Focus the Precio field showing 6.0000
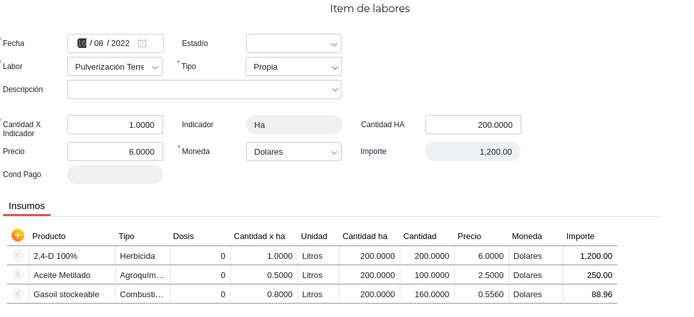 tap(115, 151)
